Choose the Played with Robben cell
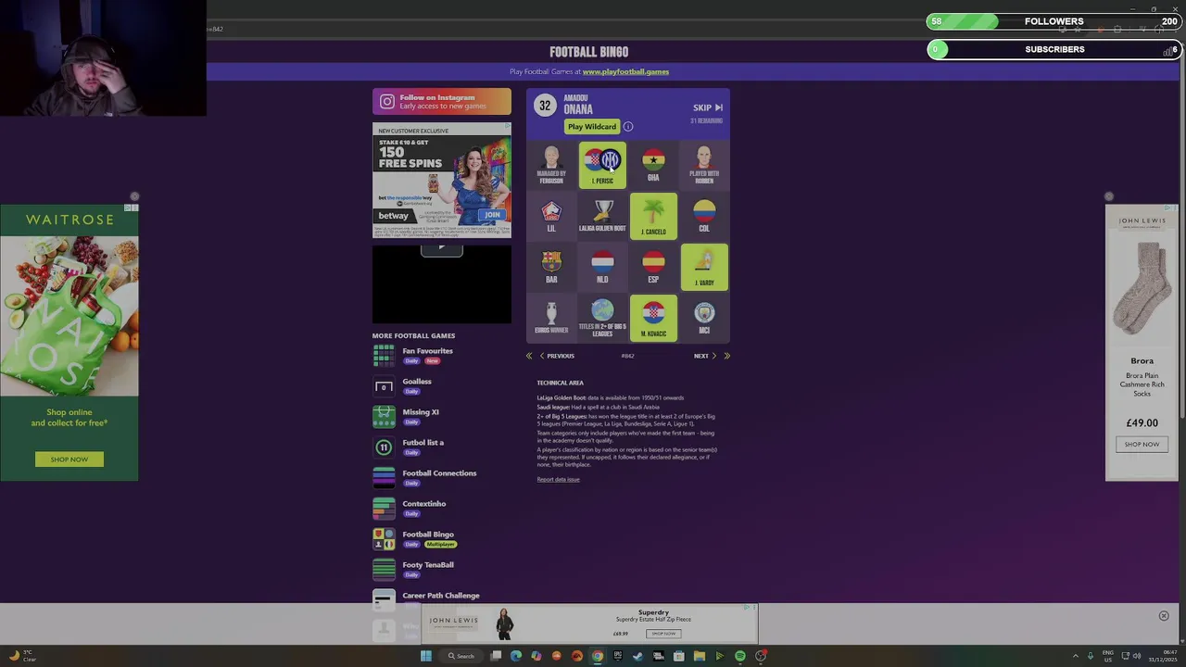The width and height of the screenshot is (1186, 667). click(x=704, y=165)
